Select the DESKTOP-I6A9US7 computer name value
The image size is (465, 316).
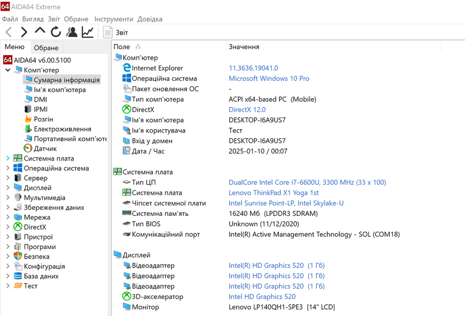pos(257,120)
